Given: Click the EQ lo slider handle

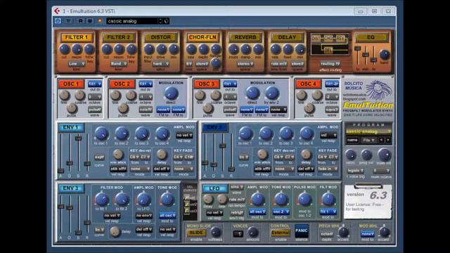Looking at the screenshot, I should (358, 48).
